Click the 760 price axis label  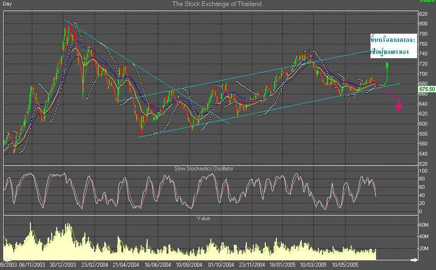point(423,44)
